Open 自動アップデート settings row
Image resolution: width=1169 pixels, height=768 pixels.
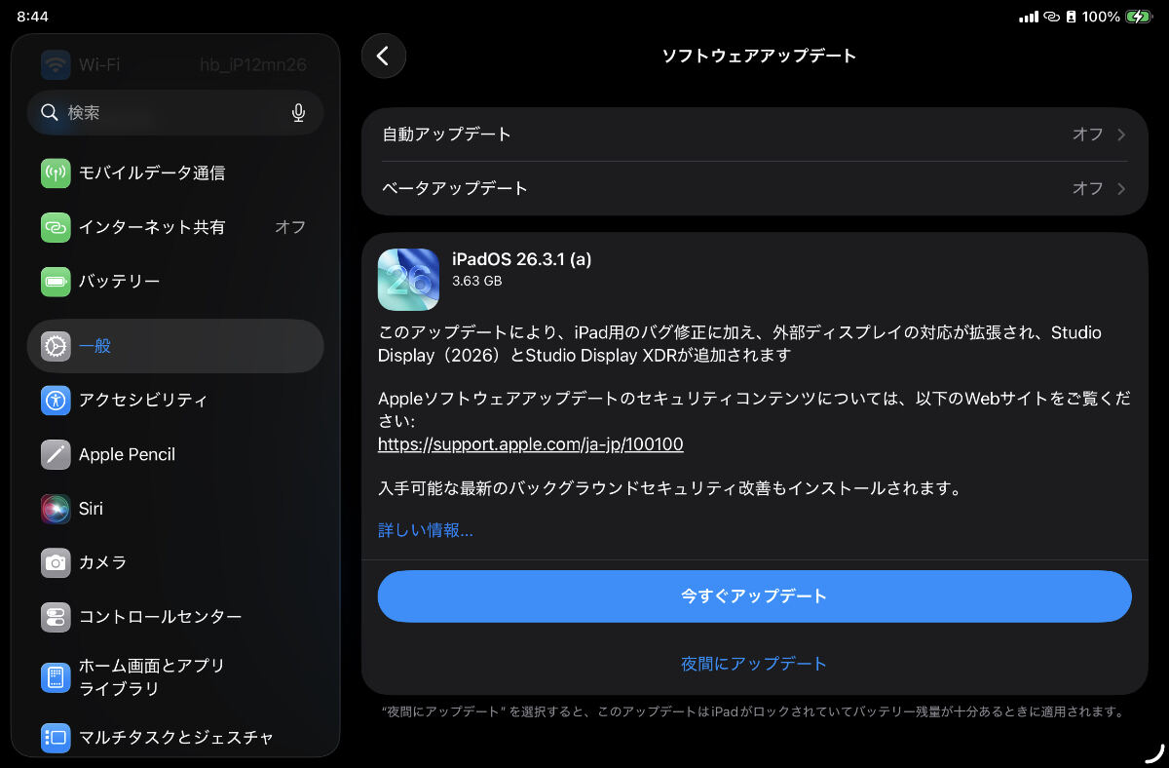[x=754, y=134]
